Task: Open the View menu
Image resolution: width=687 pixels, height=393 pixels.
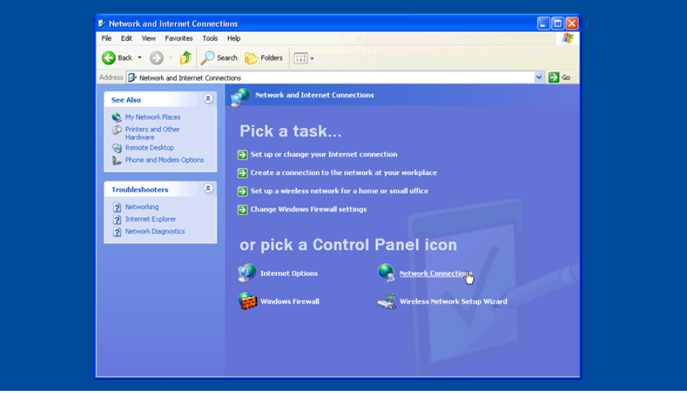Action: click(x=149, y=38)
